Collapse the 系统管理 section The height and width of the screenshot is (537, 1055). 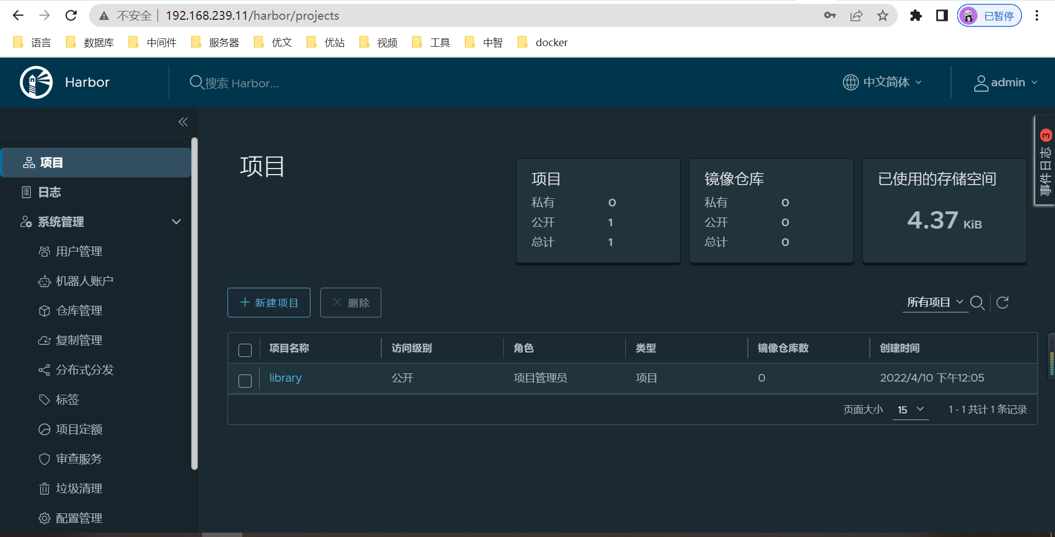click(176, 222)
